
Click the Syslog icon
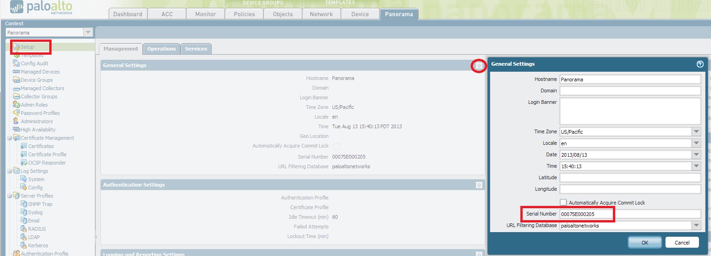[x=24, y=212]
